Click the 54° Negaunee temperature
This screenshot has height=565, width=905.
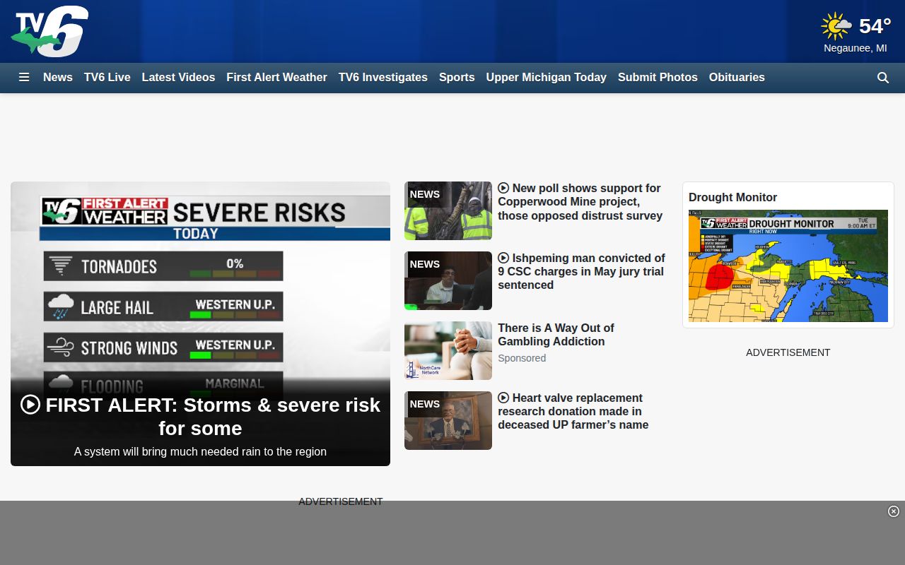[875, 27]
